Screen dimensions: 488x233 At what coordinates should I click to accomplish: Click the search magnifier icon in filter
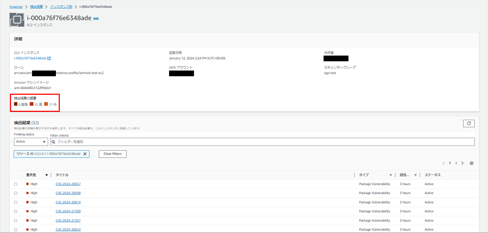[x=54, y=142]
